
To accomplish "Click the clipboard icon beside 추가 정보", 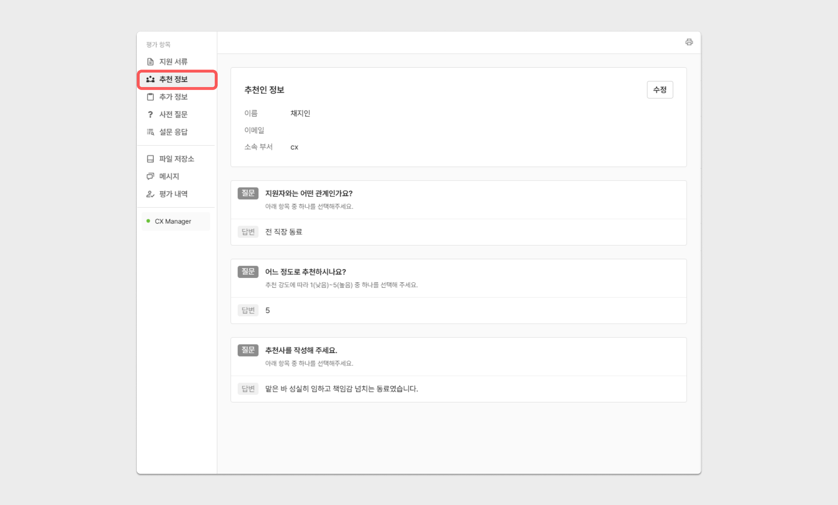I will pos(150,97).
